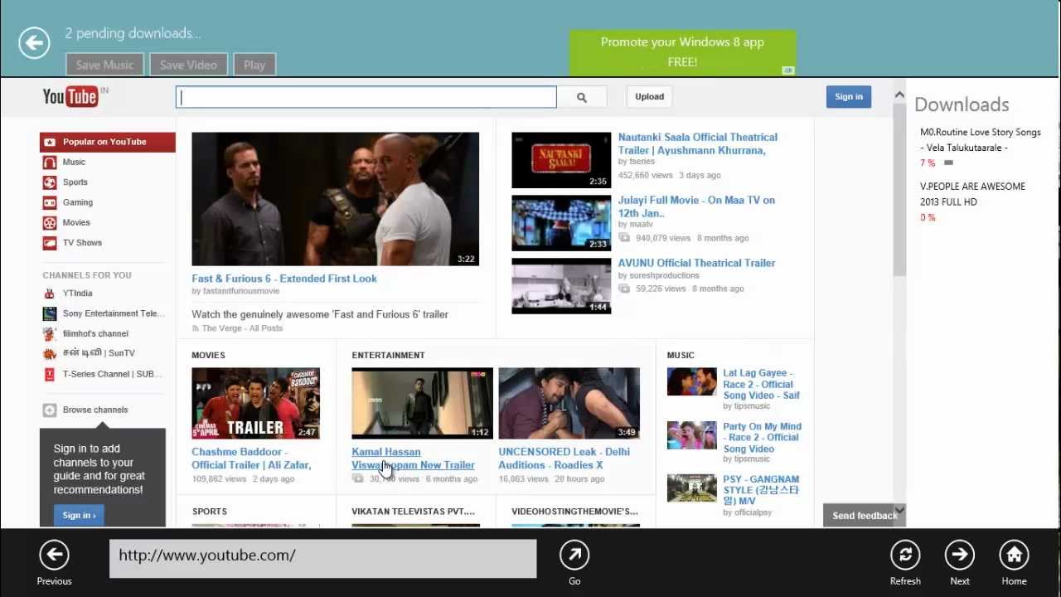Image resolution: width=1061 pixels, height=597 pixels.
Task: Select Music category in guide
Action: click(x=74, y=163)
